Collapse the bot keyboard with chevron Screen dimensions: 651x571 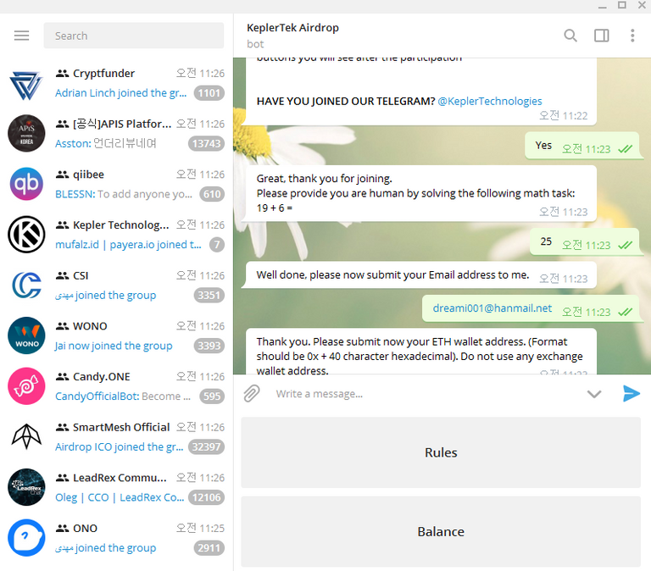[x=594, y=394]
